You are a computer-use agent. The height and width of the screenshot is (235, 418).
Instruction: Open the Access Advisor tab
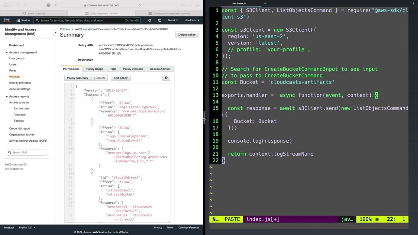160,69
